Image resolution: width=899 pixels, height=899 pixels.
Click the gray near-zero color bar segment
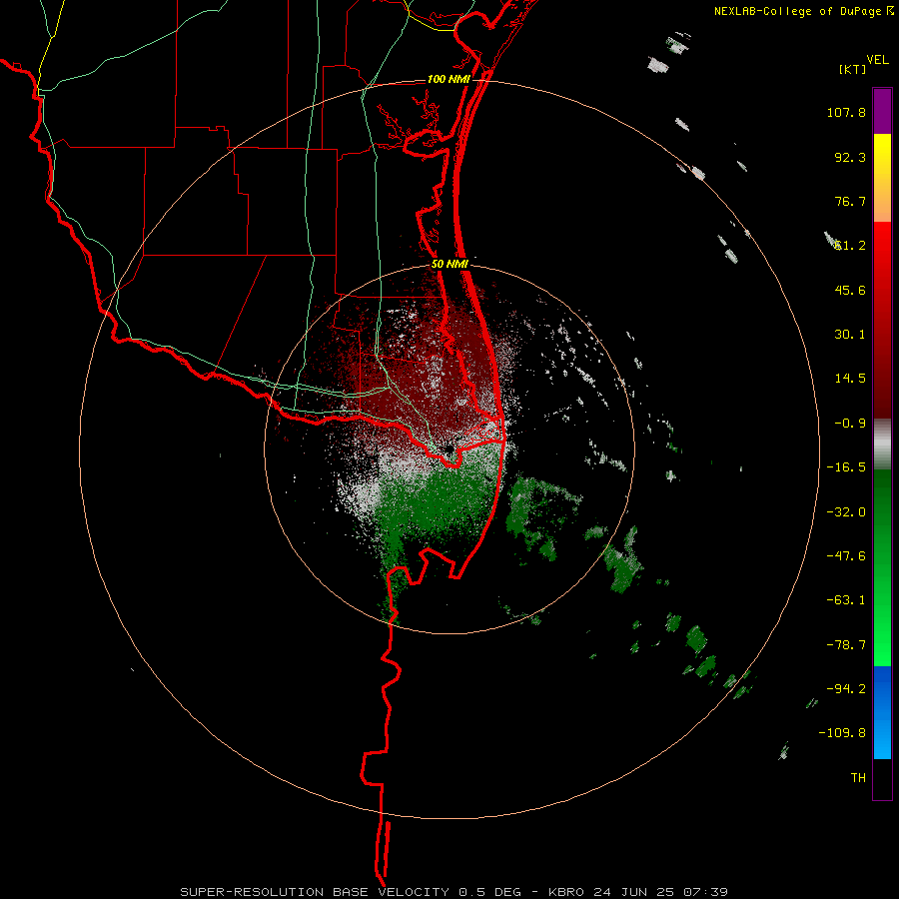(x=882, y=445)
